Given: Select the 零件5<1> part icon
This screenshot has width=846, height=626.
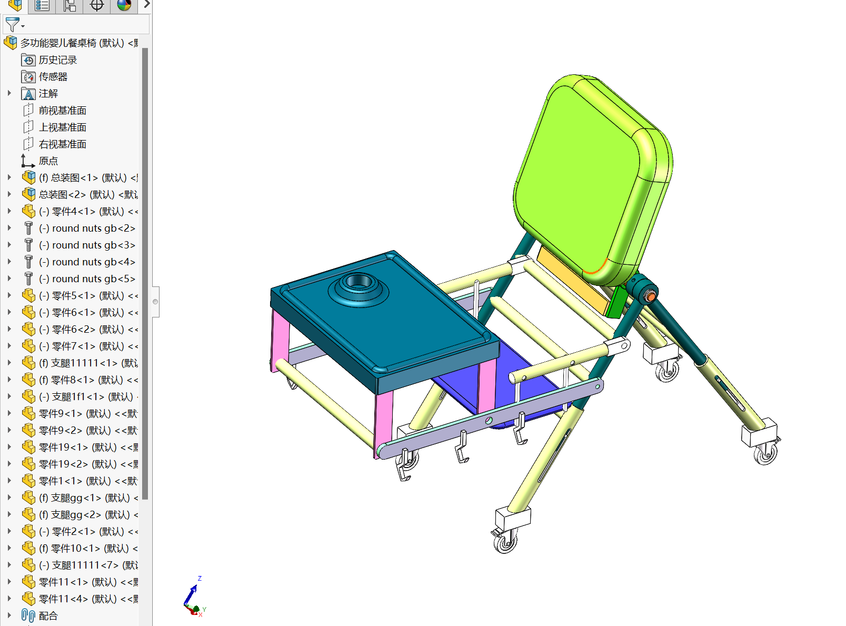Looking at the screenshot, I should click(29, 295).
